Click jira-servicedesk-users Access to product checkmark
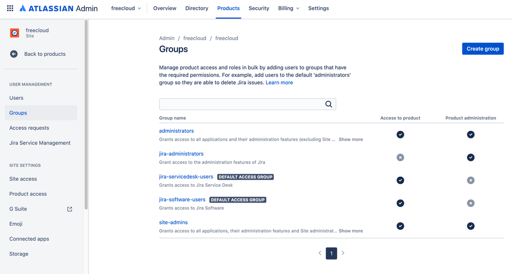Viewport: 512px width, 274px height. click(x=400, y=180)
